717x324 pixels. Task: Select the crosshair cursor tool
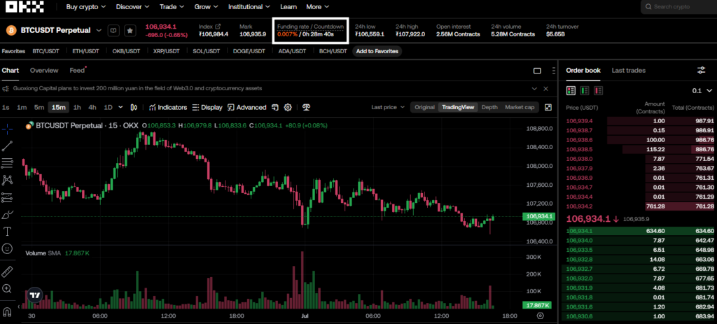click(7, 129)
